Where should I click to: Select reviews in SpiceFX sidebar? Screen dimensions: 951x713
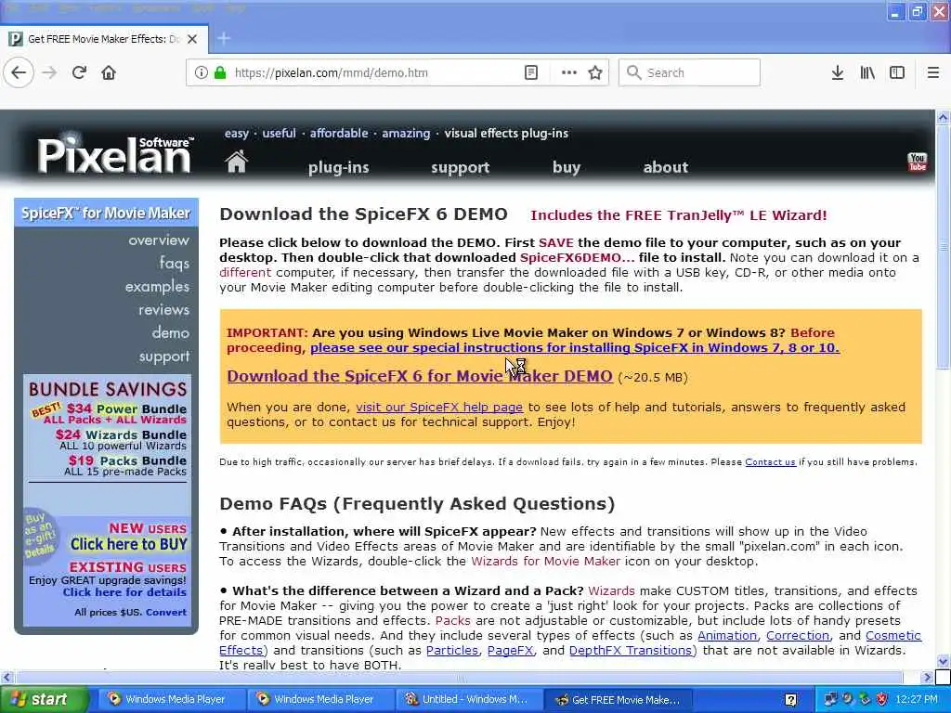[x=163, y=310]
